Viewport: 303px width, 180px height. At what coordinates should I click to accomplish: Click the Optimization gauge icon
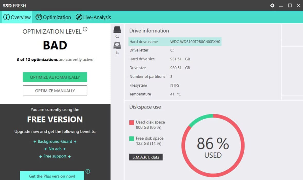coord(39,17)
